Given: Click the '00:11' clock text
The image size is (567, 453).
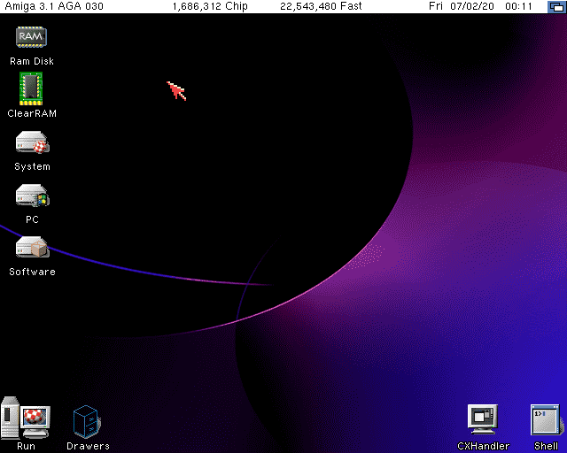Looking at the screenshot, I should click(519, 6).
